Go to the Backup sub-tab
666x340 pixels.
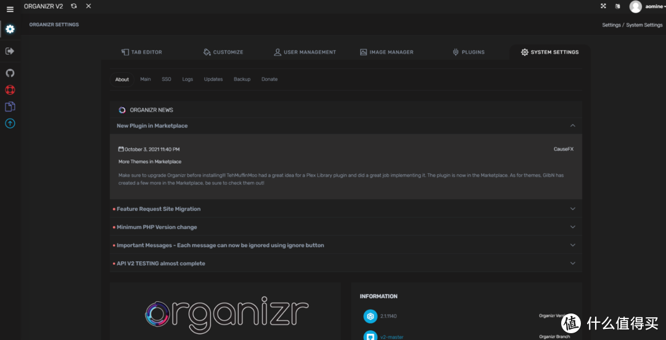[242, 79]
